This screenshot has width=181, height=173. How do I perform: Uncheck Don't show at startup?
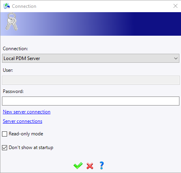point(4,148)
